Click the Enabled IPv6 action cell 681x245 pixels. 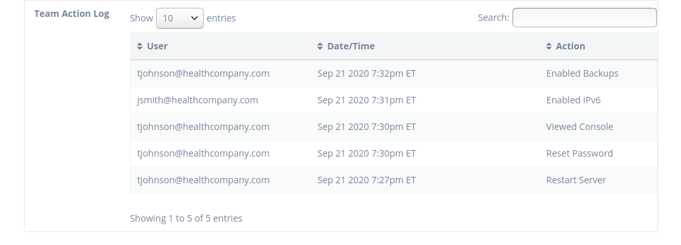(x=573, y=100)
